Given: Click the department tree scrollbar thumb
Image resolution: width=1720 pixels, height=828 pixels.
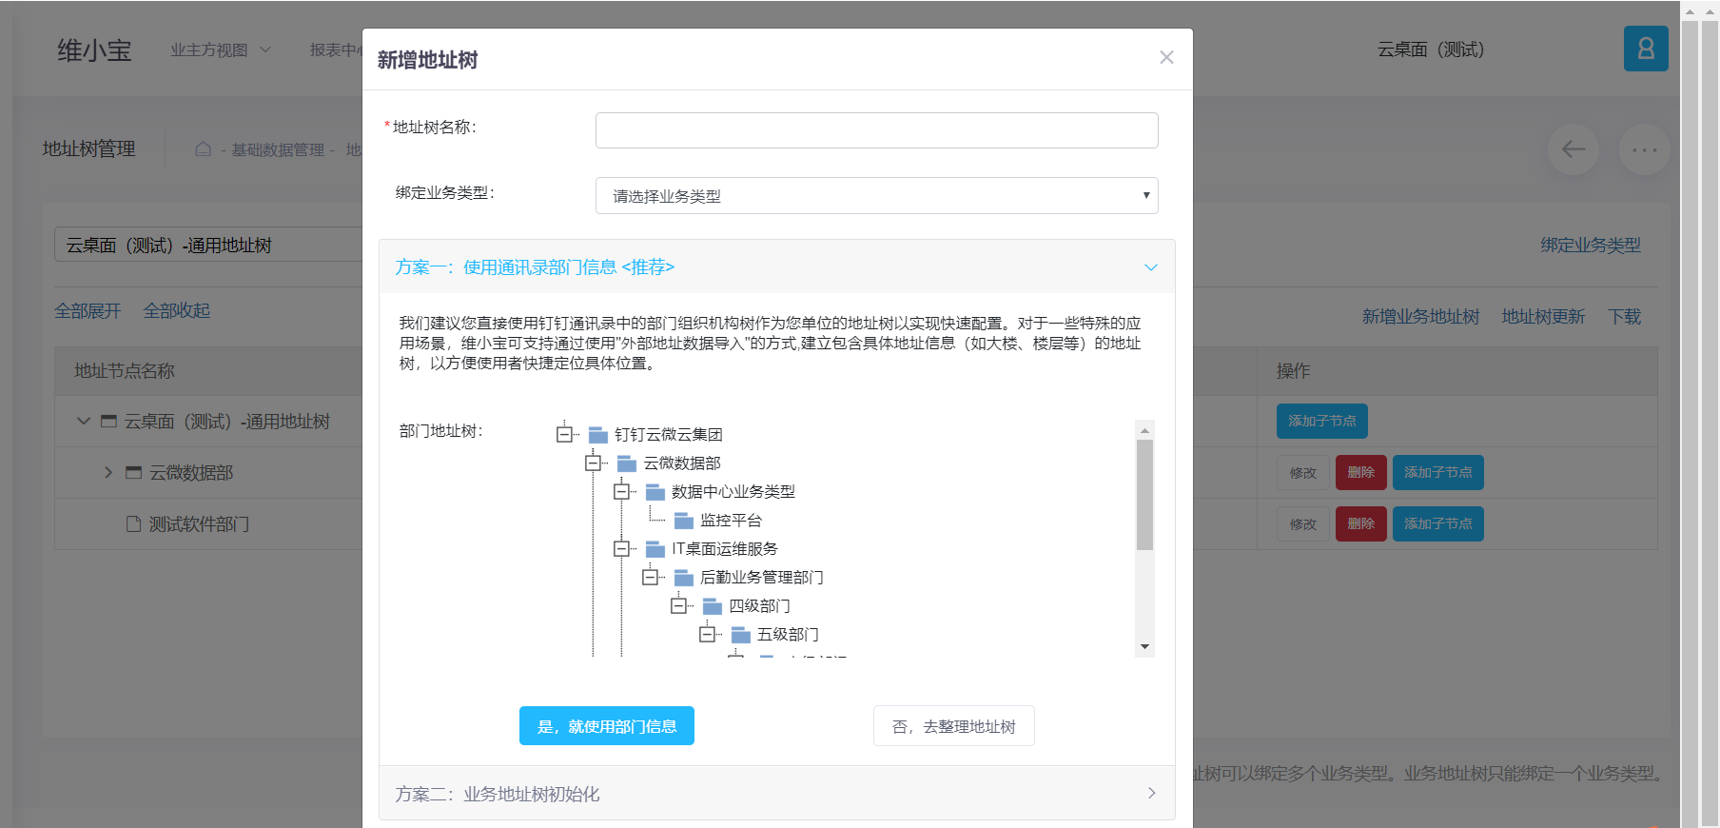Looking at the screenshot, I should [x=1144, y=495].
